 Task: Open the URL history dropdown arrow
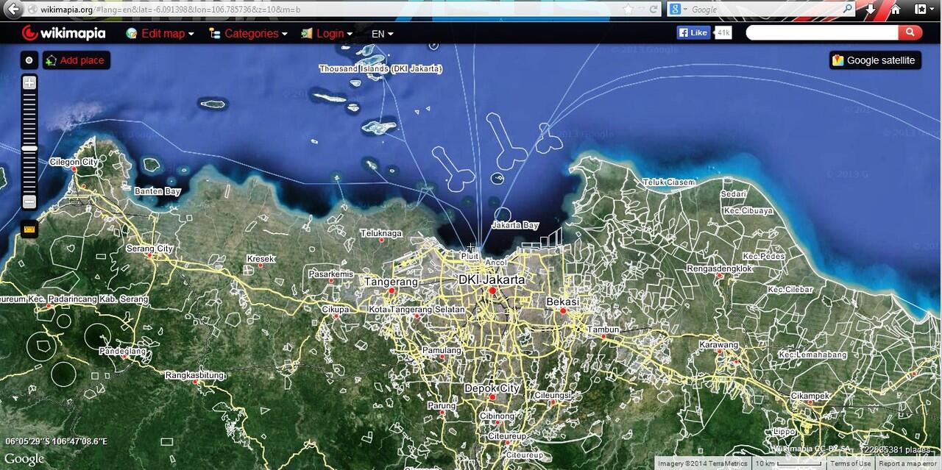pos(641,10)
